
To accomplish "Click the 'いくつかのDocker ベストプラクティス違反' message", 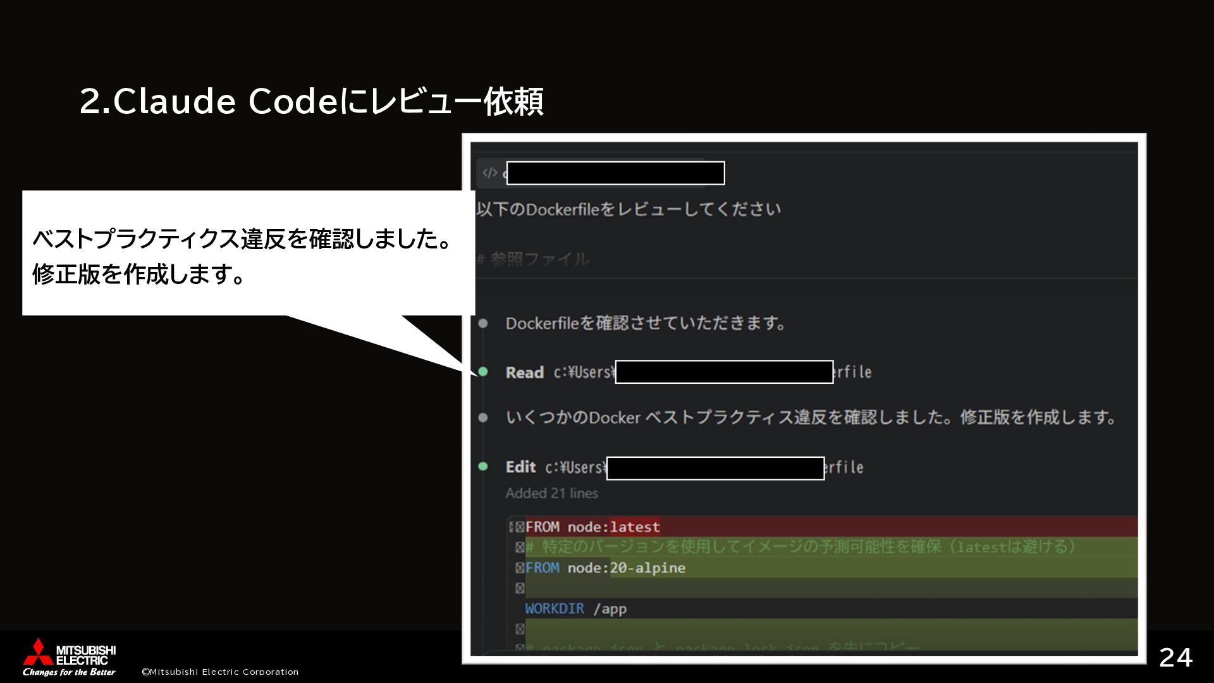I will [811, 417].
